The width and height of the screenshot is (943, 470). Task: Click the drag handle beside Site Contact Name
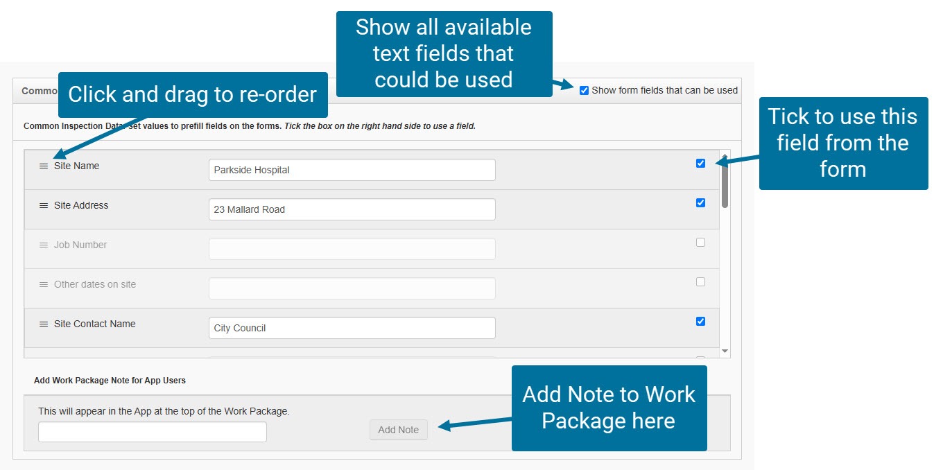pyautogui.click(x=44, y=324)
